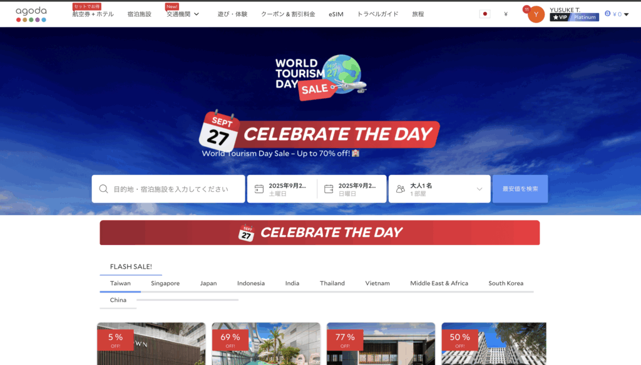The height and width of the screenshot is (365, 641).
Task: Click the World Tourism Day Sale 70% off text
Action: click(x=280, y=154)
